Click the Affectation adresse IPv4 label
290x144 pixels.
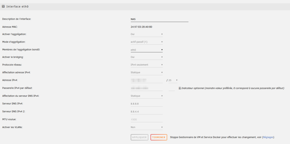coord(16,72)
